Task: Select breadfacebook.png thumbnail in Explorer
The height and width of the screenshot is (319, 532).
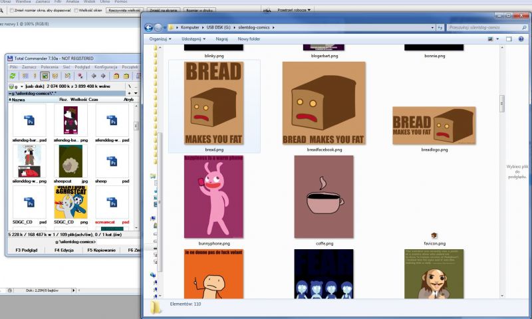Action: click(324, 104)
